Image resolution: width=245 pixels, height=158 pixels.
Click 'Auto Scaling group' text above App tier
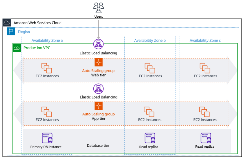pyautogui.click(x=99, y=114)
